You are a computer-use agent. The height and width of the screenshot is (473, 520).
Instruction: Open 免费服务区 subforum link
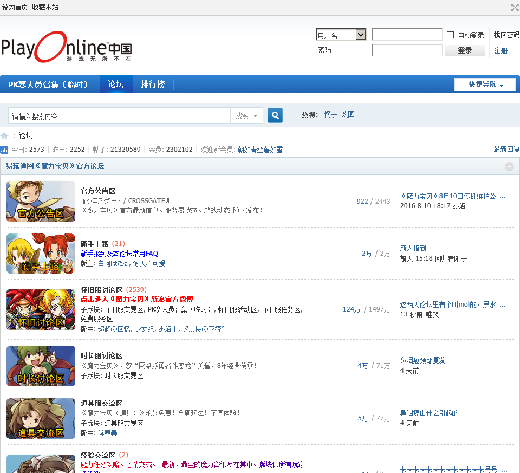[x=97, y=319]
